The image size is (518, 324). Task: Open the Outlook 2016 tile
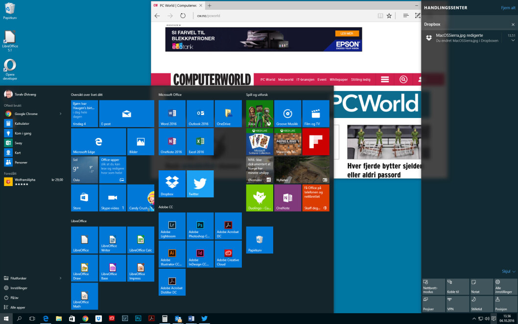pos(200,114)
